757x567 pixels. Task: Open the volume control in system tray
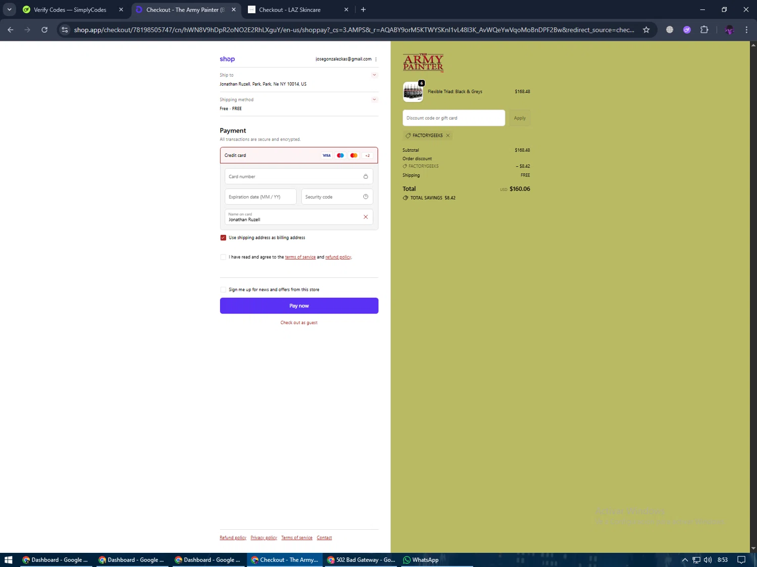(708, 560)
